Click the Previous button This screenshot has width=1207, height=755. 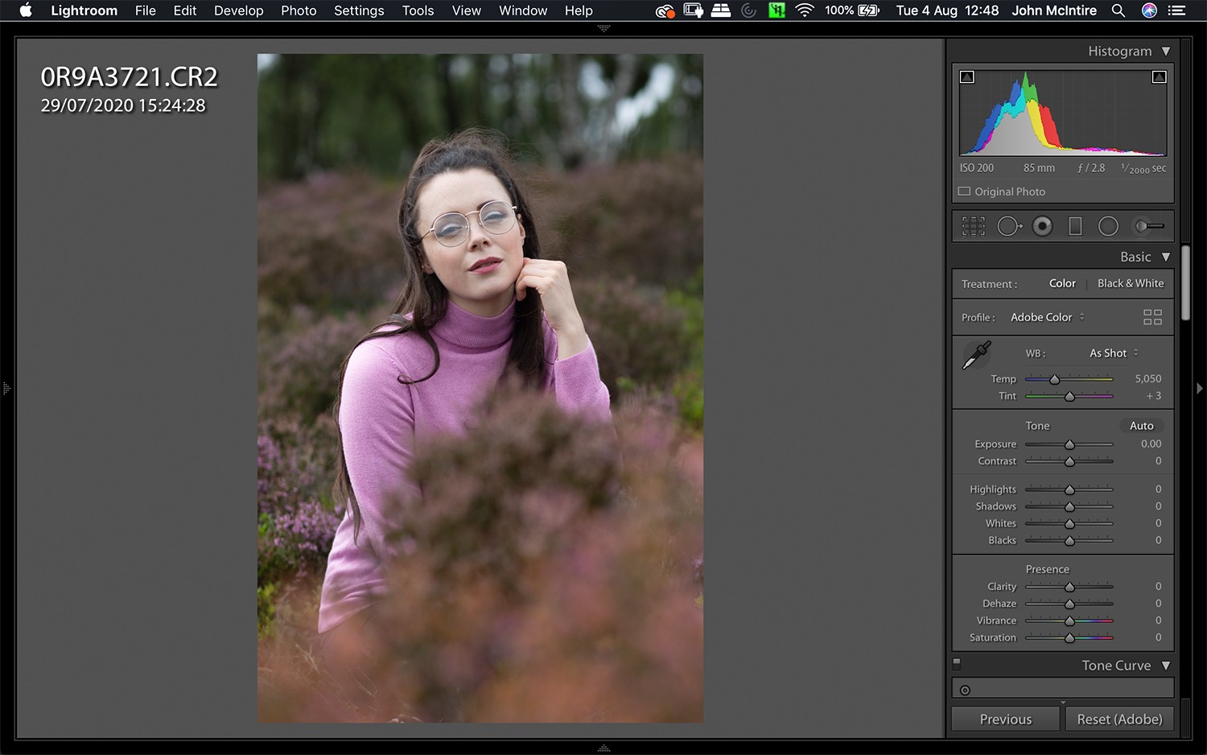click(1005, 718)
